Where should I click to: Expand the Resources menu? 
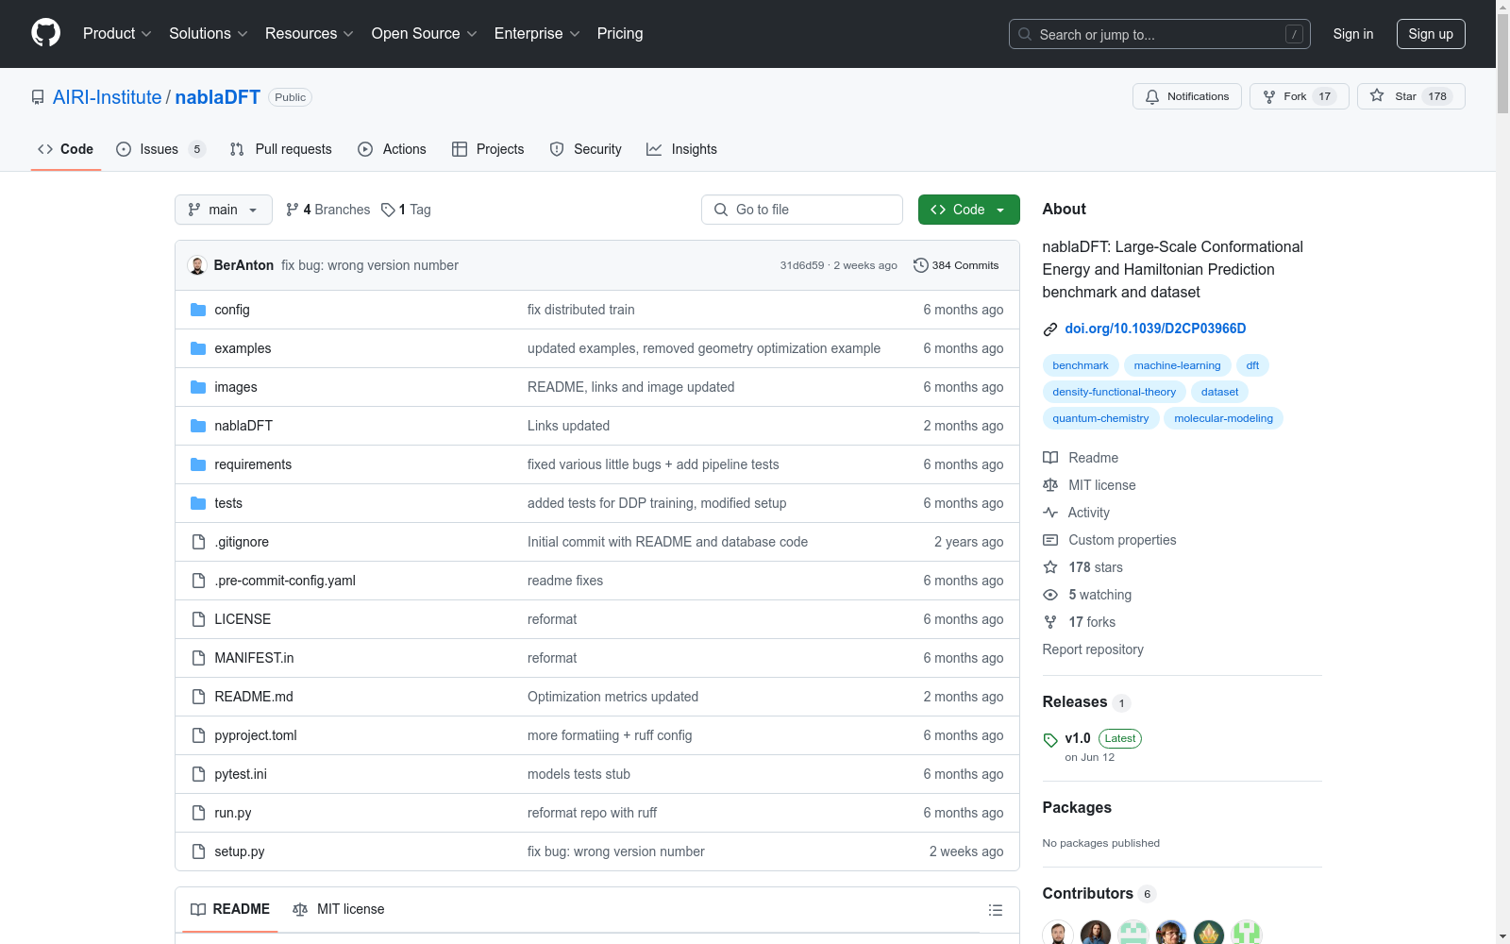click(x=310, y=33)
